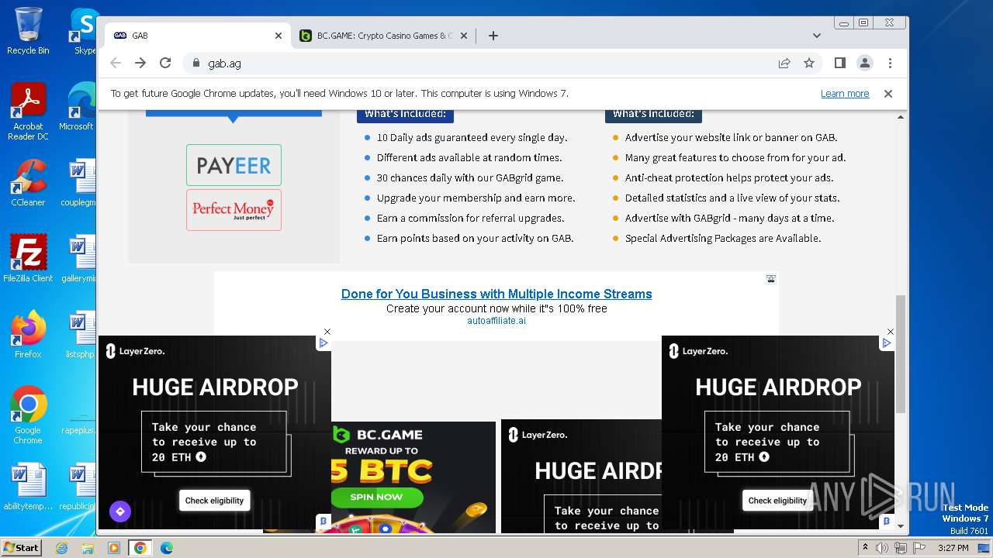This screenshot has width=993, height=558.
Task: Click the ad info icon on the text banner
Action: tap(771, 278)
